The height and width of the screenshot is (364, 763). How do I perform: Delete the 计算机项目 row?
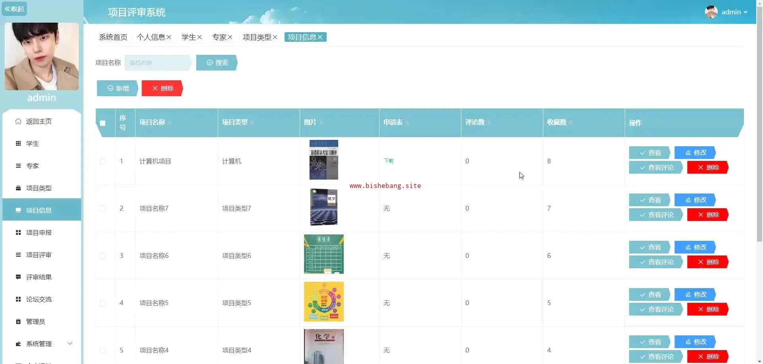click(x=708, y=168)
